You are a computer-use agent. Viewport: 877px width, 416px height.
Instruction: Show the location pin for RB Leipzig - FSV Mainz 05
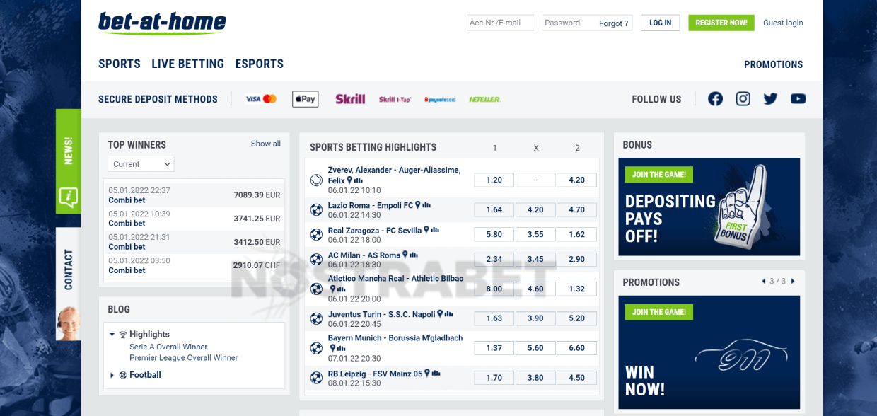tap(427, 374)
